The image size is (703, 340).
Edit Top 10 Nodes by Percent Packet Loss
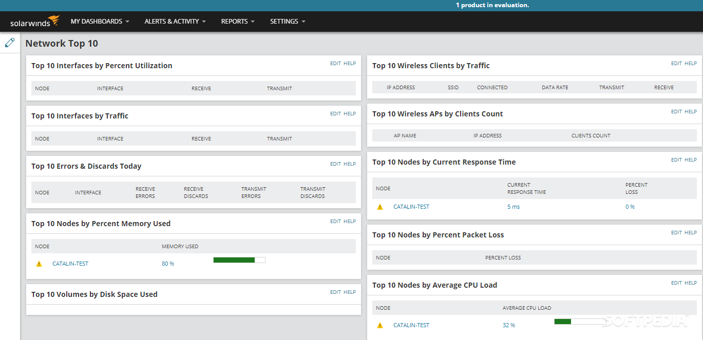(x=676, y=233)
